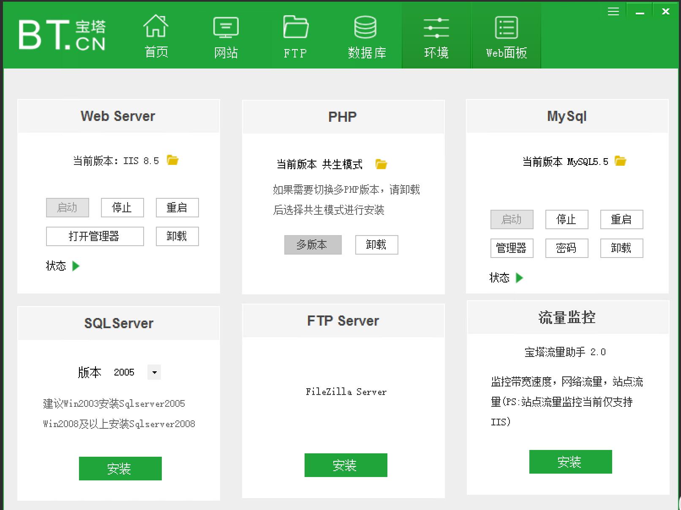Viewport: 681px width, 510px height.
Task: Click the Web Server panel title
Action: click(118, 116)
